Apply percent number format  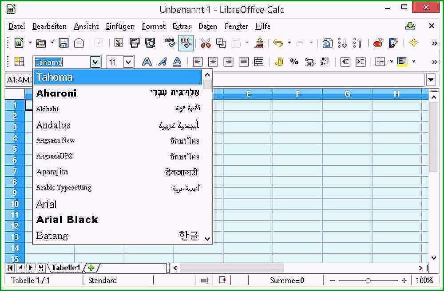tap(294, 62)
